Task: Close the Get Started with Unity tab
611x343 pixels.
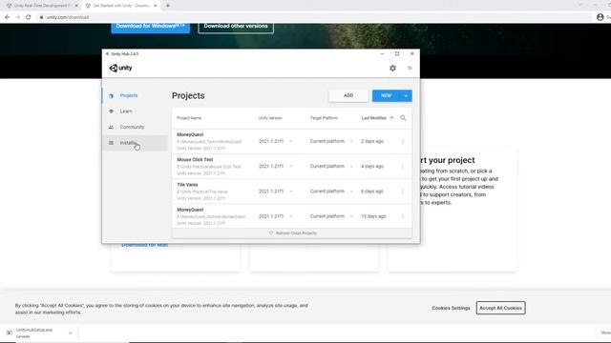Action: pyautogui.click(x=156, y=6)
